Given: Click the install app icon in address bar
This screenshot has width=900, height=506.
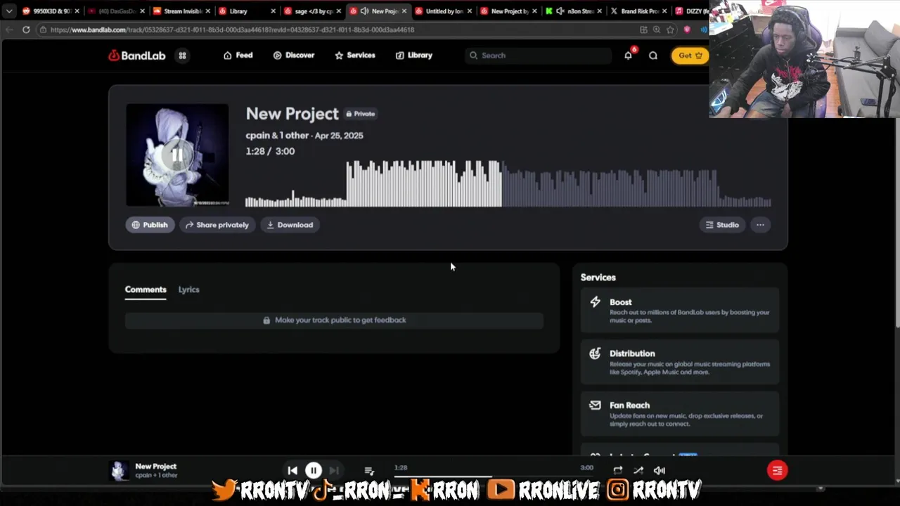Looking at the screenshot, I should [x=643, y=30].
